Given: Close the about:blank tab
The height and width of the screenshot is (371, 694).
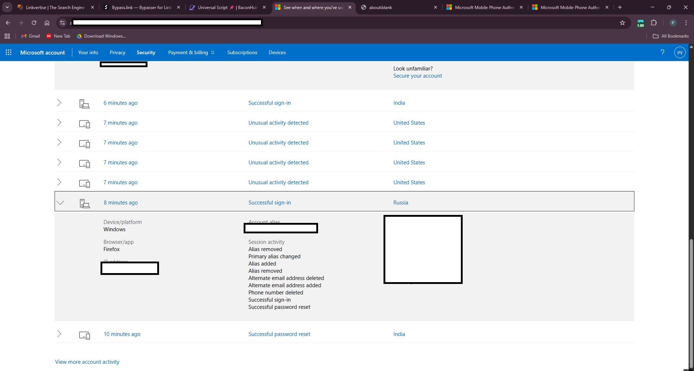Looking at the screenshot, I should (x=436, y=7).
